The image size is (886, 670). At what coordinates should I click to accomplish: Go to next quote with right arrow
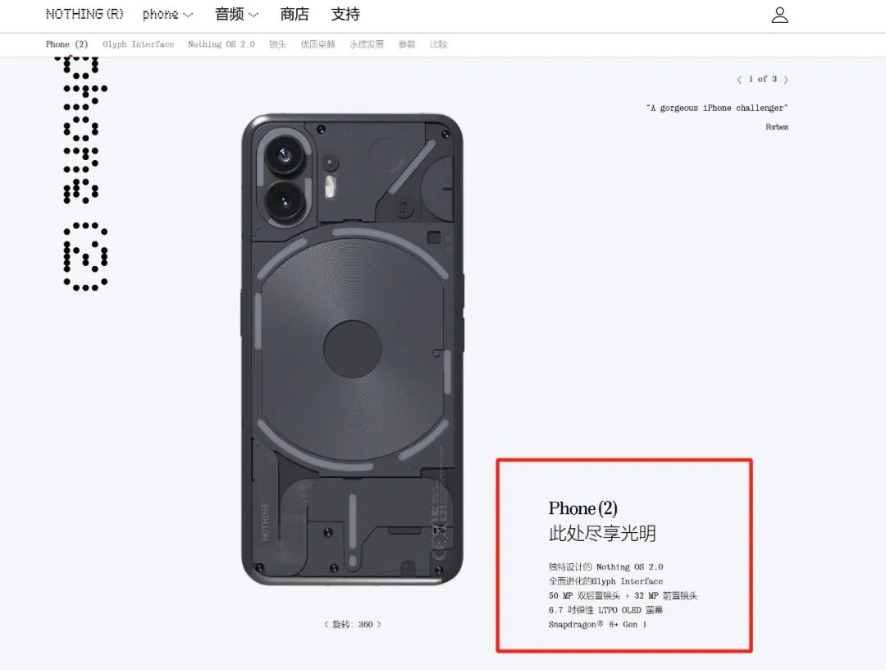click(x=786, y=80)
